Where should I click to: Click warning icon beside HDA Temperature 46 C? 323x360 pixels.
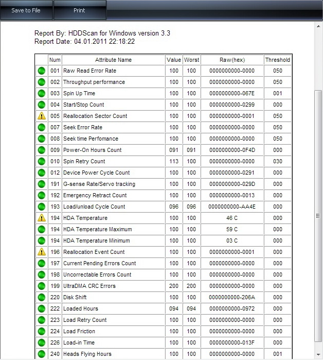(x=42, y=218)
